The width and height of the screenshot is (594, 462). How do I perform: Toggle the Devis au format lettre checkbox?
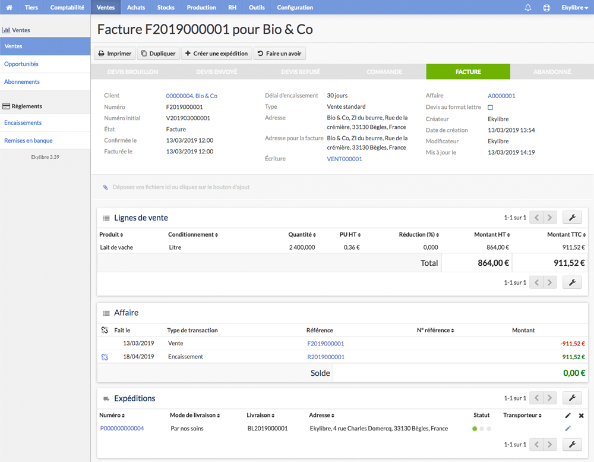[490, 108]
